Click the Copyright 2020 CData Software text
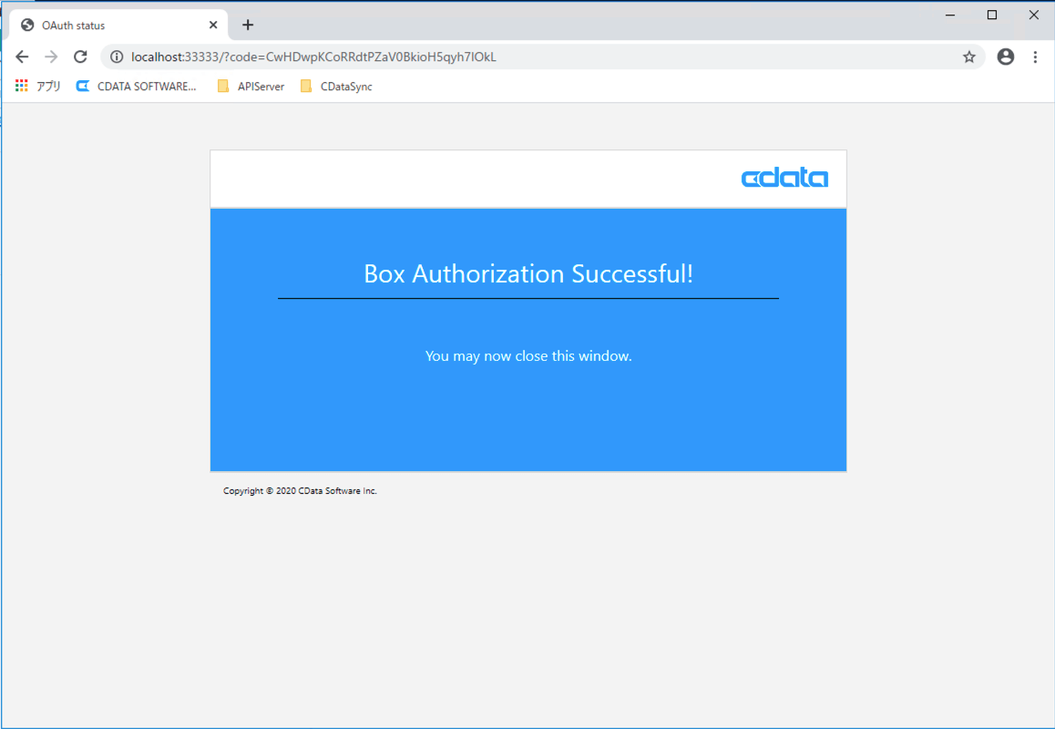The height and width of the screenshot is (729, 1055). click(300, 491)
